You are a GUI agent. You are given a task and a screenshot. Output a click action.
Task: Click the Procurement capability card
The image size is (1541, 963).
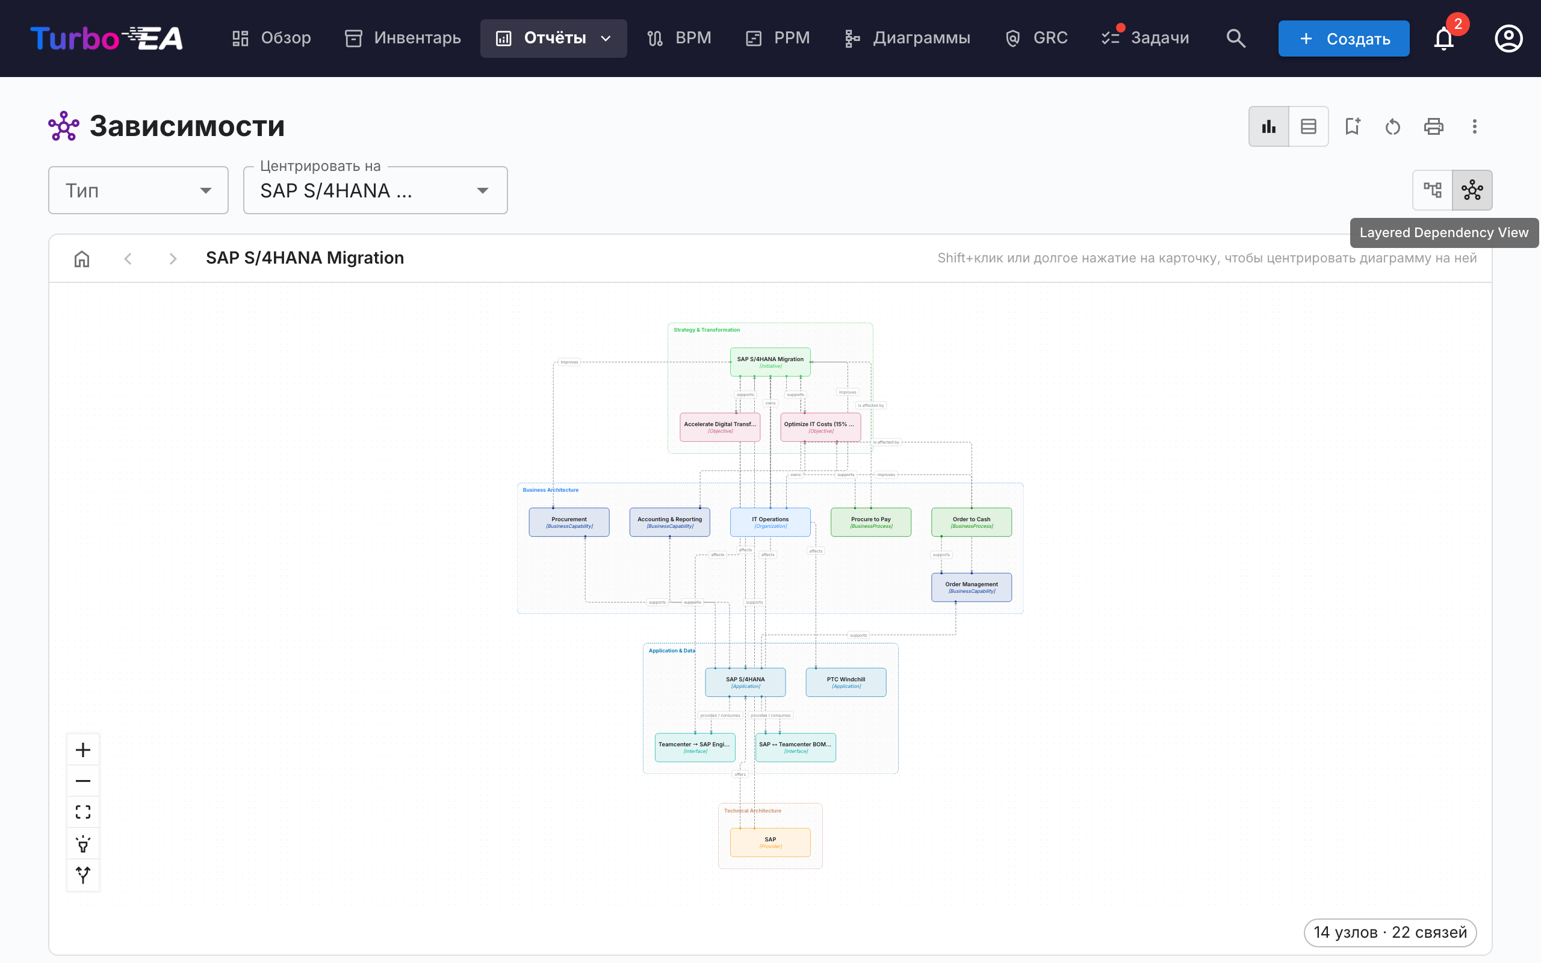569,522
